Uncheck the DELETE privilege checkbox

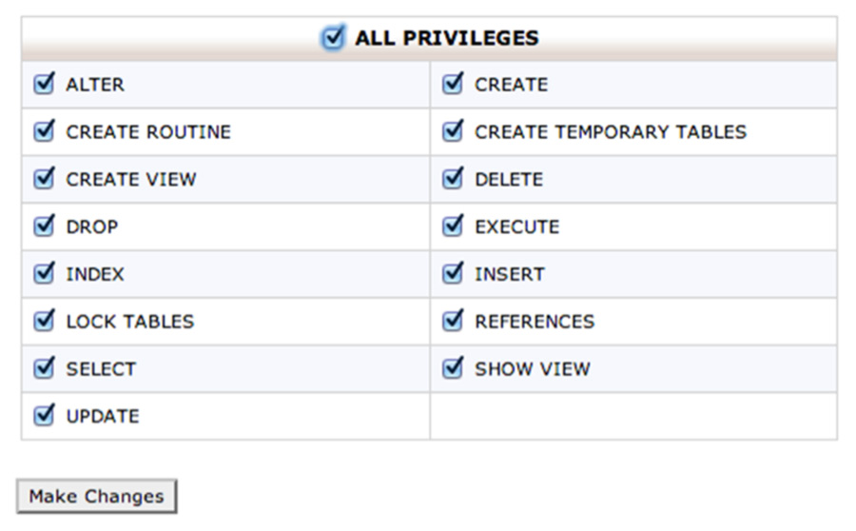point(453,179)
